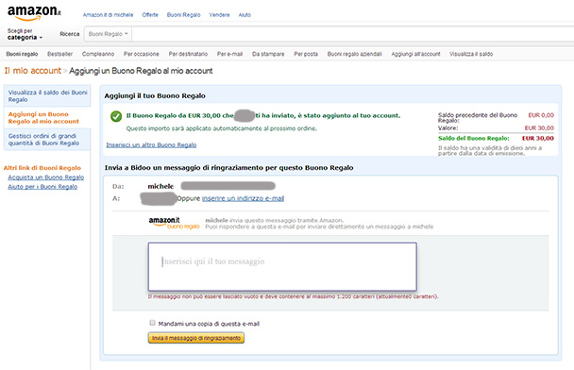Open 'Visualizza il saldo dei Buoni Regalo' sidebar item
Viewport: 574px width, 370px height.
click(47, 96)
